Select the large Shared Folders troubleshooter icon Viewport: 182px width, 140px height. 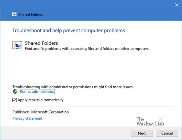pyautogui.click(x=17, y=45)
